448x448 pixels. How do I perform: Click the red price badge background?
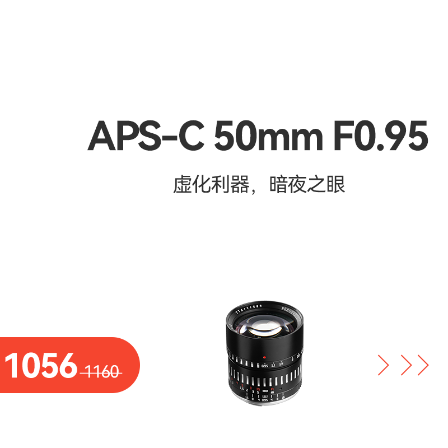click(69, 365)
